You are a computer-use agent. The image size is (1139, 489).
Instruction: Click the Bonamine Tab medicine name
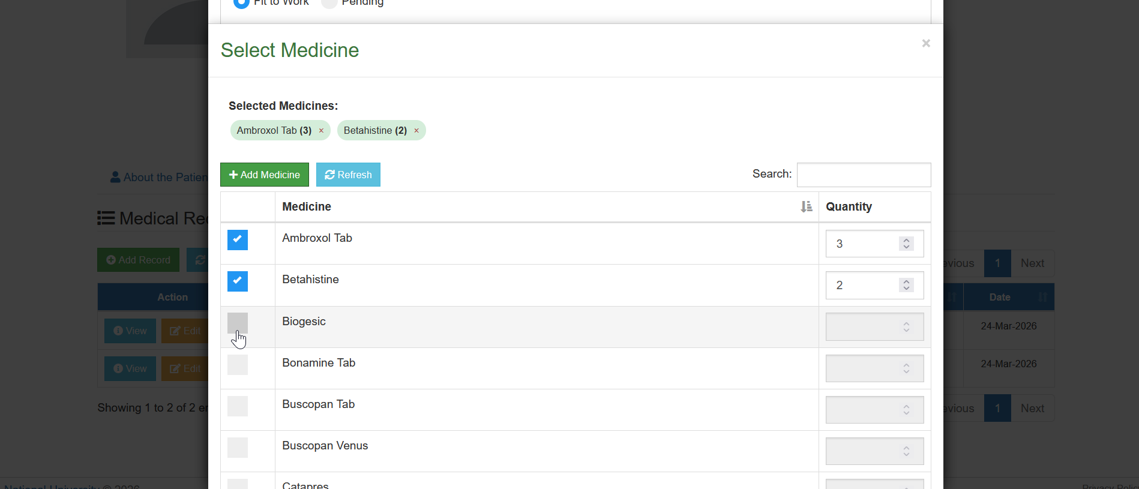(319, 363)
